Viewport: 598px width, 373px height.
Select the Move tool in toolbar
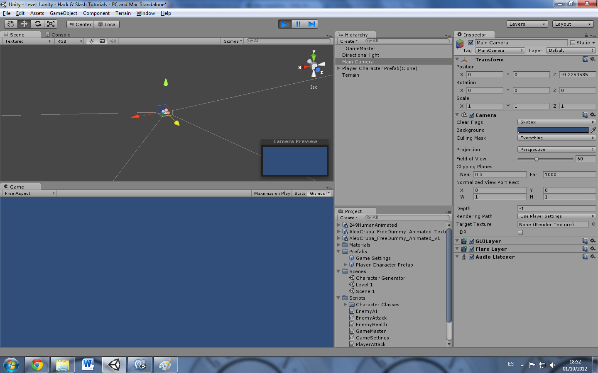coord(24,24)
